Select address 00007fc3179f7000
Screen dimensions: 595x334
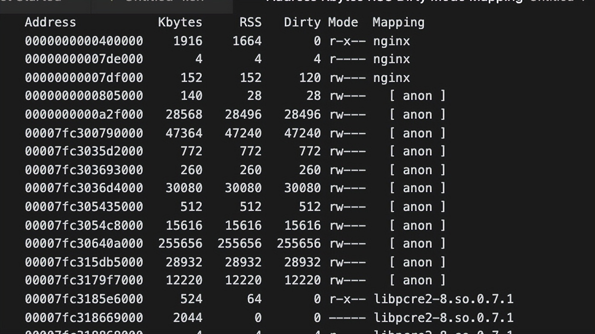(84, 280)
